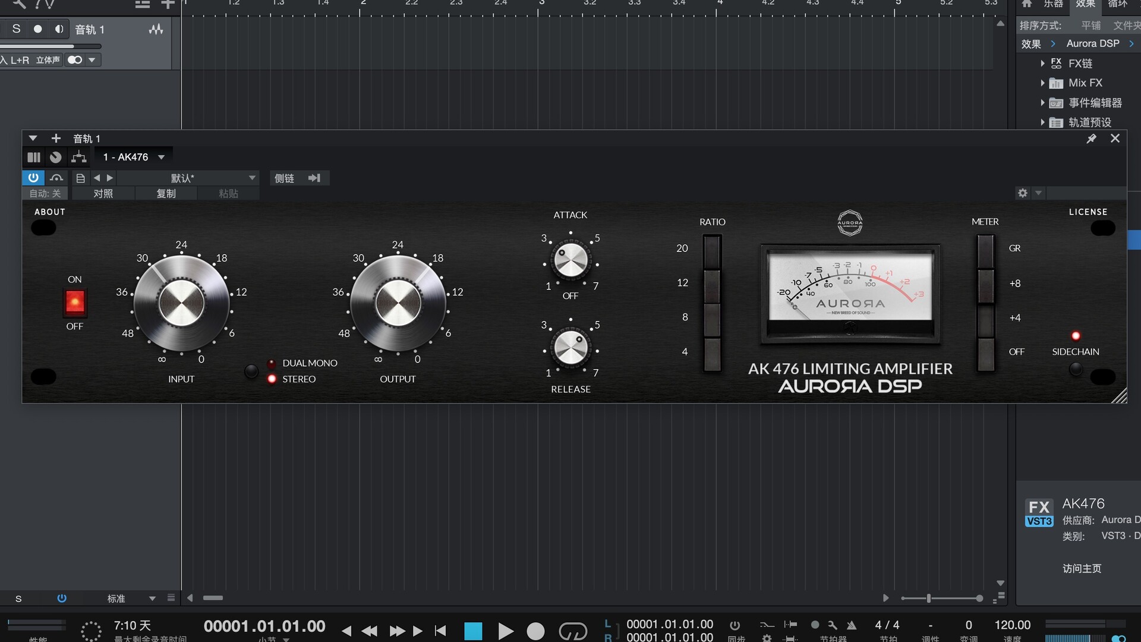Open the 默认* preset dropdown
This screenshot has width=1141, height=642.
pyautogui.click(x=188, y=178)
